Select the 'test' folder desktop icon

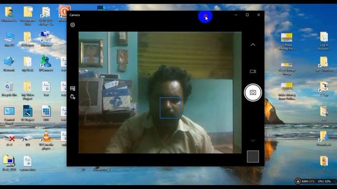tap(324, 113)
